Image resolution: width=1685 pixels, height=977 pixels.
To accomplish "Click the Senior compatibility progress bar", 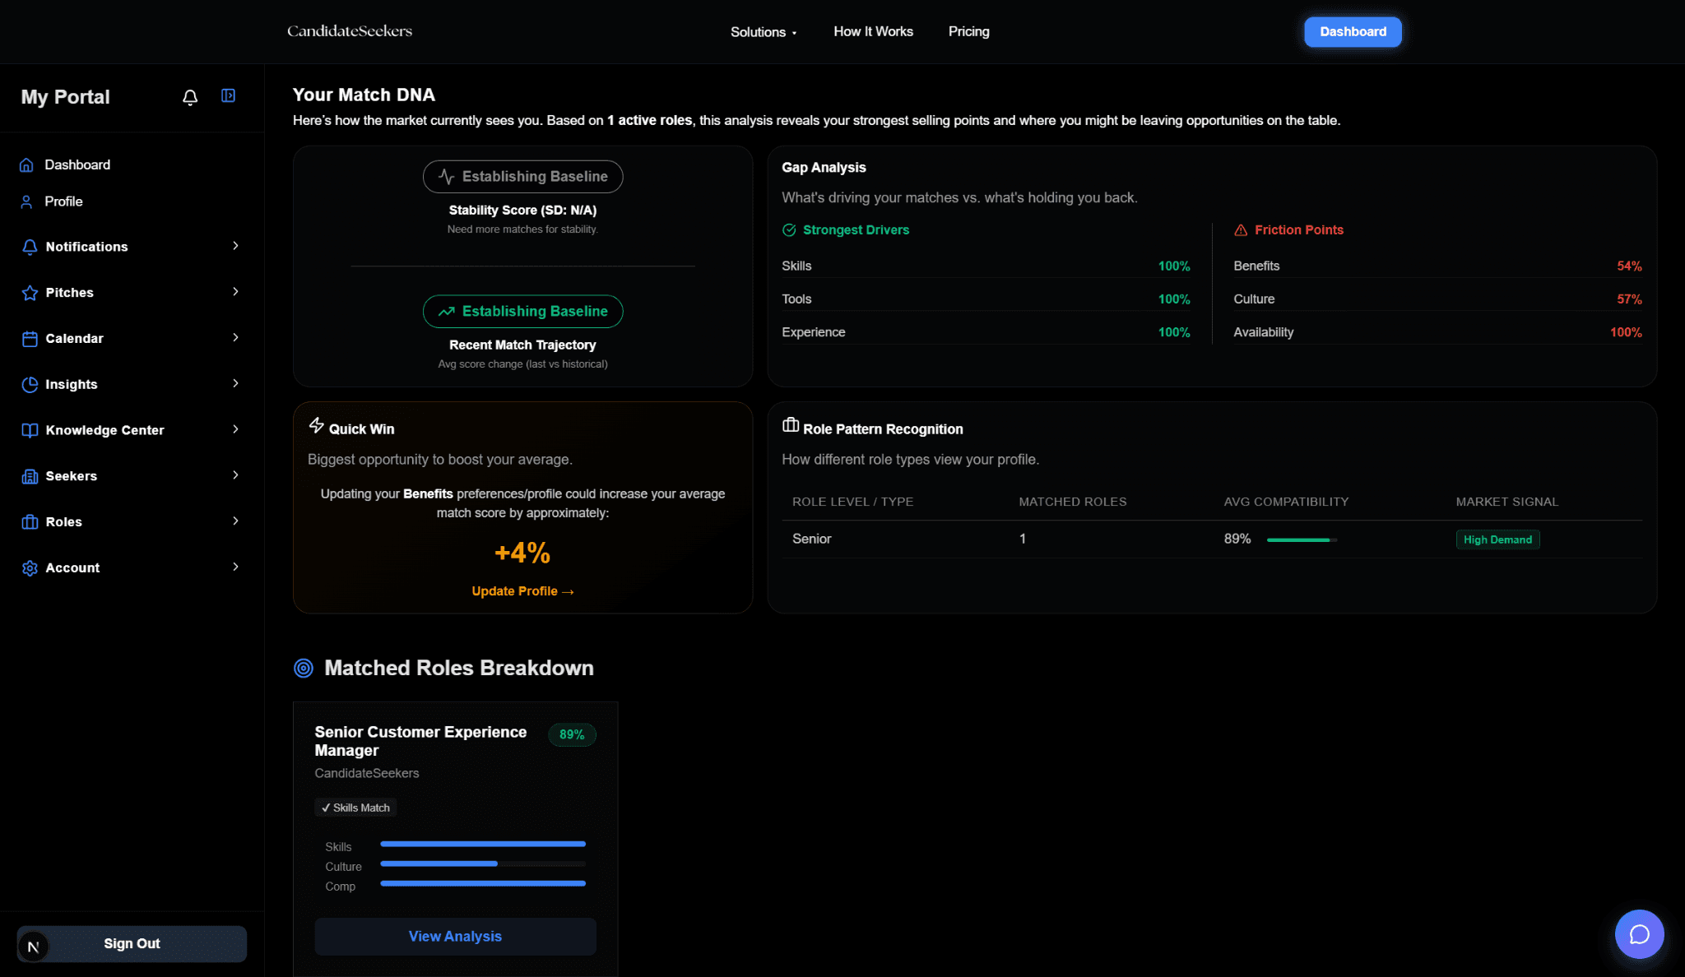I will tap(1302, 540).
